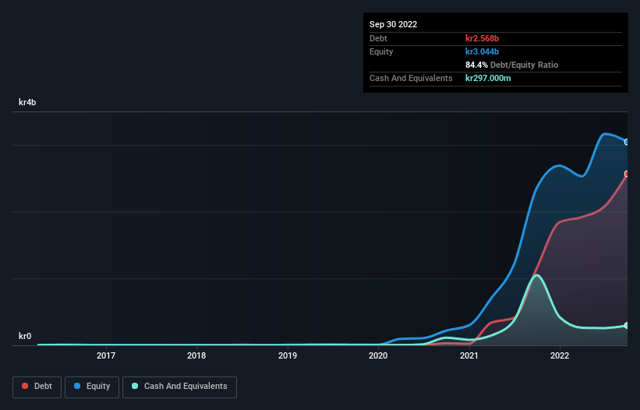This screenshot has width=640, height=410.
Task: Click the Cash And Equivalents tooltip label
Action: click(411, 78)
